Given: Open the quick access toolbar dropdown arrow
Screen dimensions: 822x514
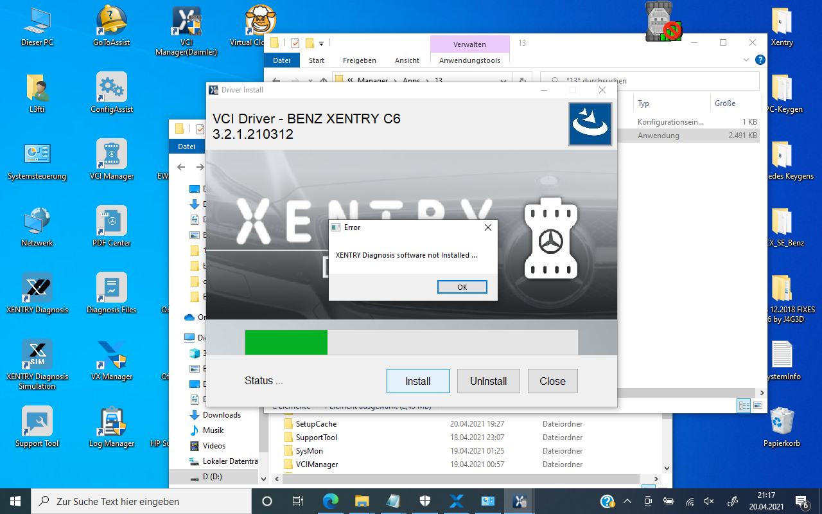Looking at the screenshot, I should pos(321,43).
